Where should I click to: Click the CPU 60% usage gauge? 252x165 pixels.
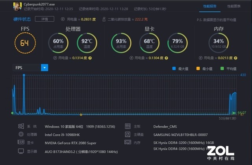[x=58, y=43]
